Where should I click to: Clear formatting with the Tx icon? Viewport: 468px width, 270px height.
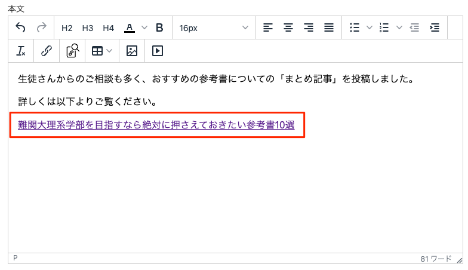20,51
